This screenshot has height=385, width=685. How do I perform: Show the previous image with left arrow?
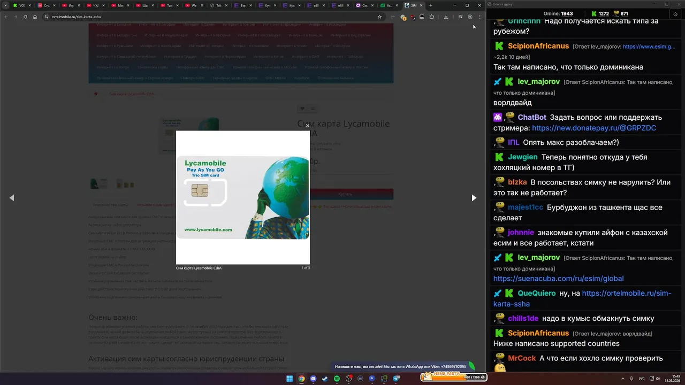(x=12, y=198)
